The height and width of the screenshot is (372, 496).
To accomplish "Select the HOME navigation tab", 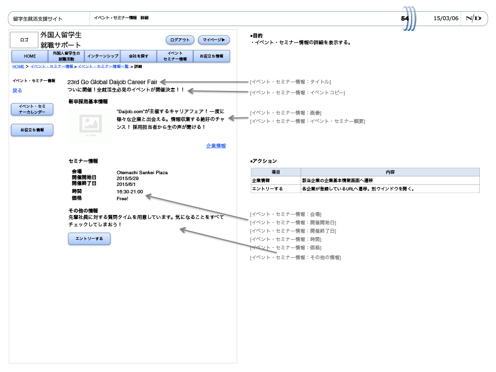I will [30, 56].
